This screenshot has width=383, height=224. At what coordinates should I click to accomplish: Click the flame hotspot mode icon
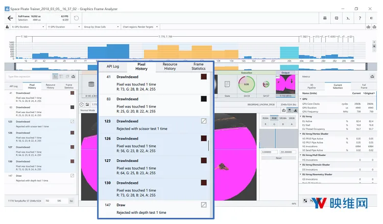(x=7, y=27)
